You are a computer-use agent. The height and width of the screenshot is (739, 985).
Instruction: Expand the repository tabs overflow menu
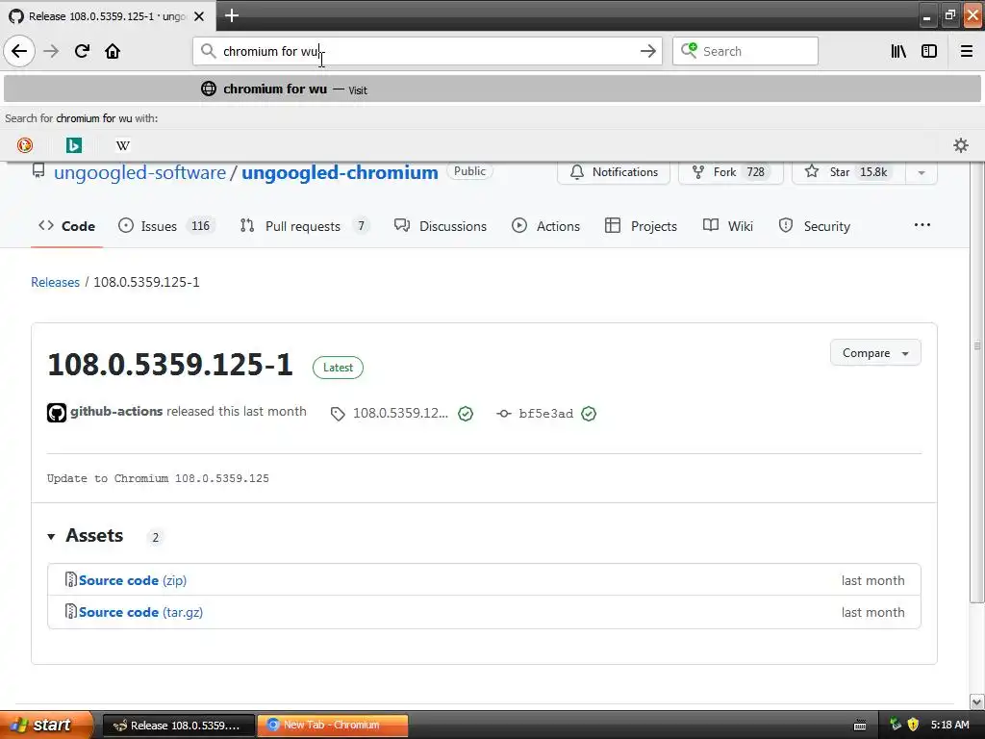pyautogui.click(x=922, y=225)
